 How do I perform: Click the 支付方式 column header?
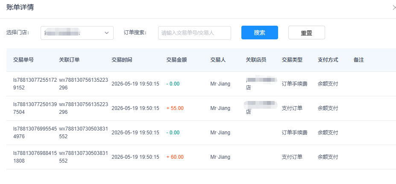coord(328,60)
